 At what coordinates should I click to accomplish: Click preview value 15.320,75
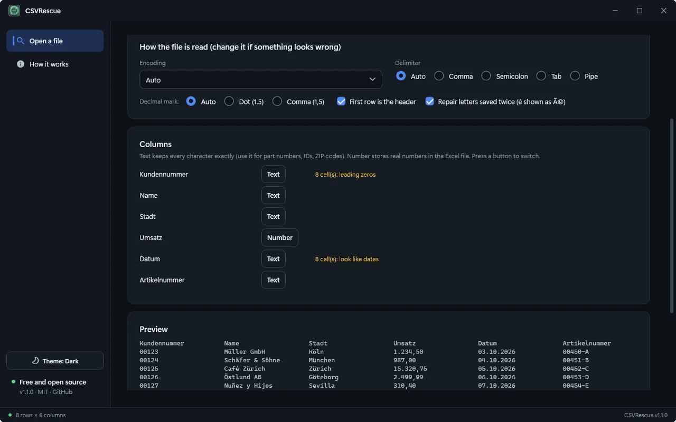pos(410,369)
